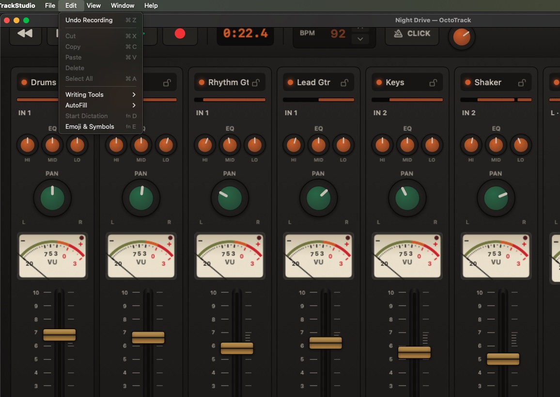Image resolution: width=560 pixels, height=397 pixels.
Task: Click Start Dictation in the Edit menu
Action: click(x=101, y=116)
